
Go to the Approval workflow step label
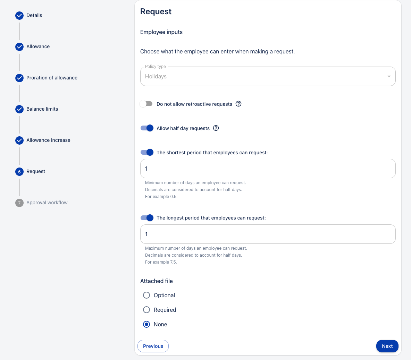[x=47, y=203]
